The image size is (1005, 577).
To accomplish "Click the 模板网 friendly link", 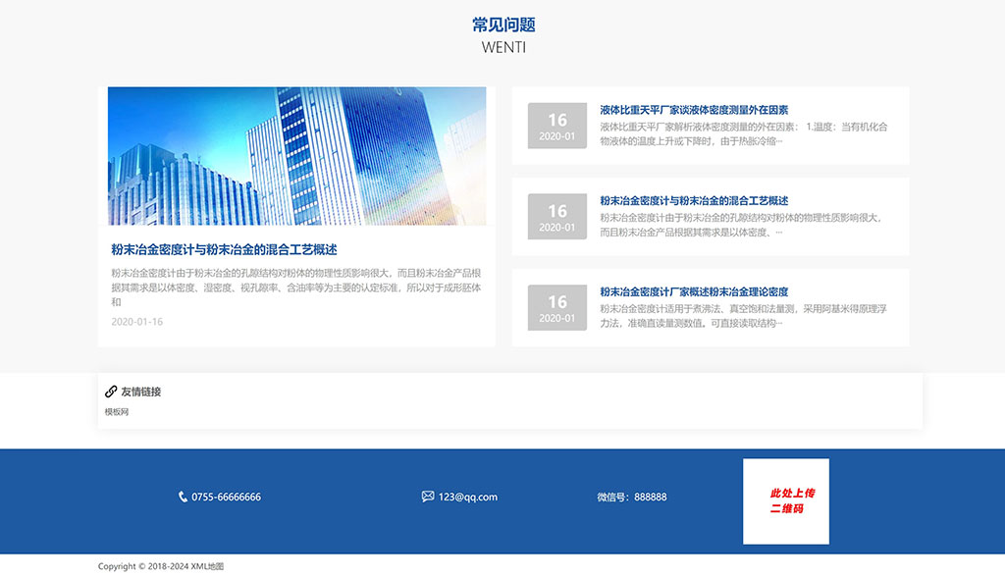I will 114,411.
